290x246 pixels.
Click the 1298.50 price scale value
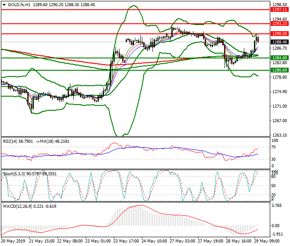280,5
